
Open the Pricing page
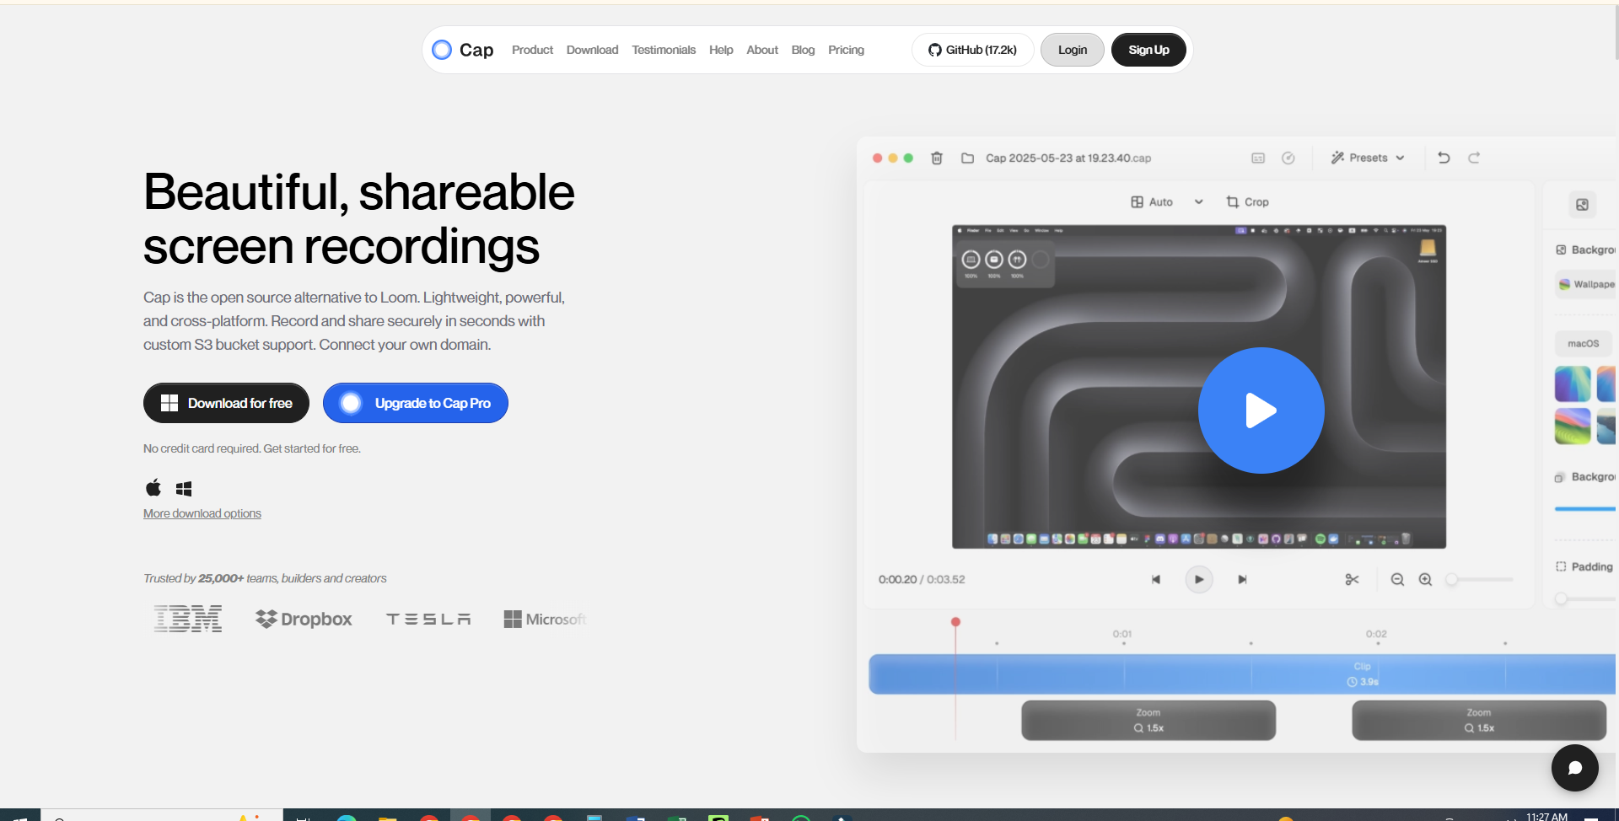click(846, 50)
